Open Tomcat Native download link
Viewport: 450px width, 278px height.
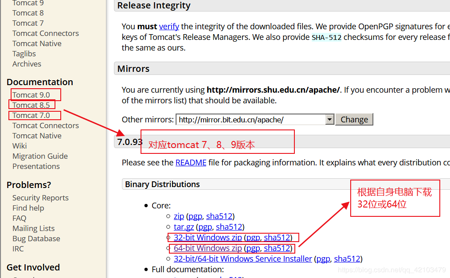(37, 43)
